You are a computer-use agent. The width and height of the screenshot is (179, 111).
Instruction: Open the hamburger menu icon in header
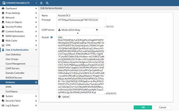tap(41, 3)
